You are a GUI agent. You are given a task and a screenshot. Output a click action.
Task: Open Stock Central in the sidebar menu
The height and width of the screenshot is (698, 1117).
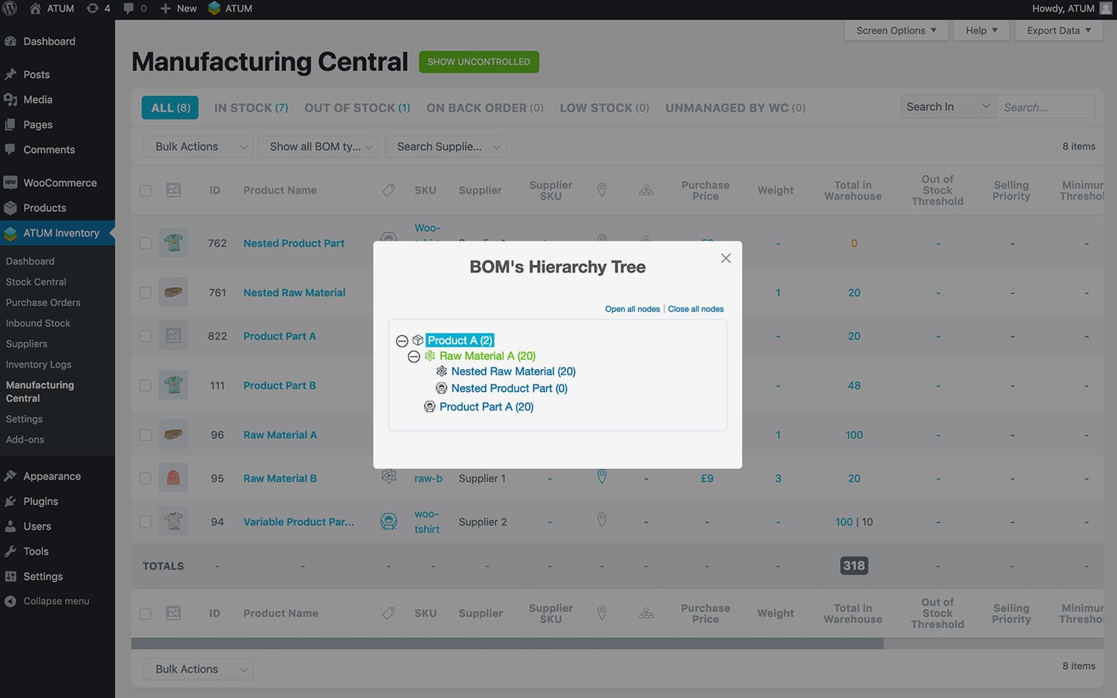click(x=36, y=282)
